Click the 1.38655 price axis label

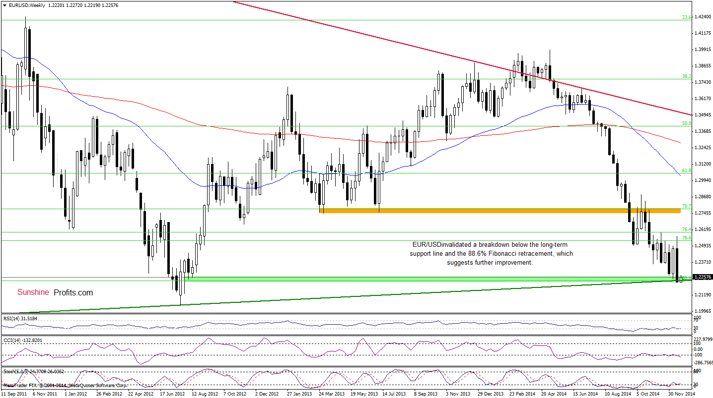(x=703, y=66)
